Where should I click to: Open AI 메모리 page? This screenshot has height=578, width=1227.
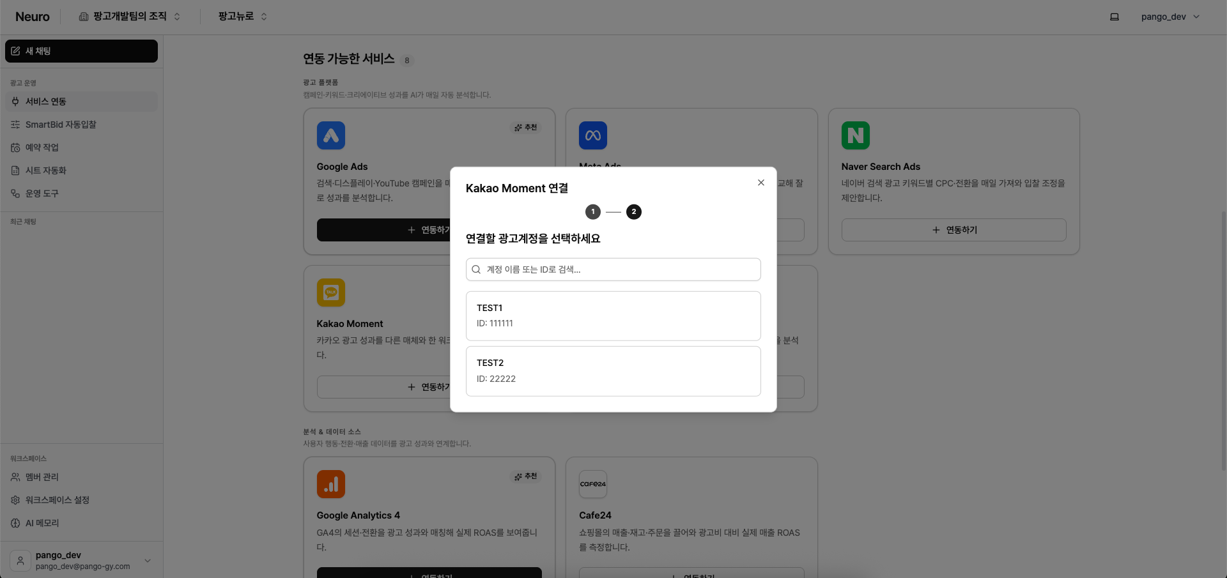(81, 523)
